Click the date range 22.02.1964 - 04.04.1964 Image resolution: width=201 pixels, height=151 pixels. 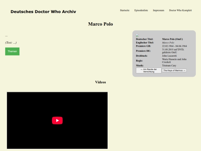tap(174, 46)
